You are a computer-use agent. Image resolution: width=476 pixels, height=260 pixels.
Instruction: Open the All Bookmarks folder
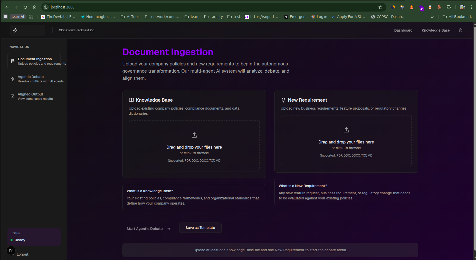[x=458, y=17]
